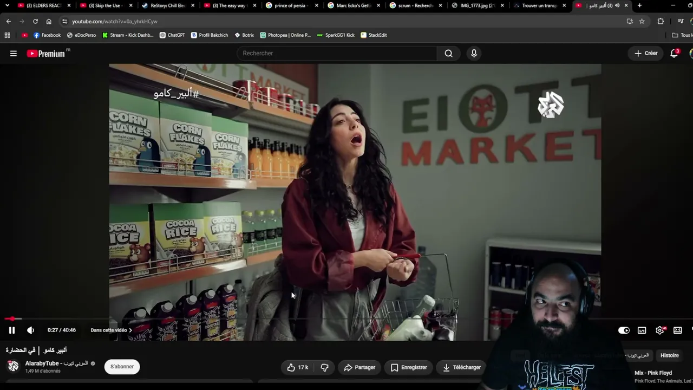693x390 pixels.
Task: Open the 'Stream - Kick Dashb...' bookmark
Action: tap(128, 35)
